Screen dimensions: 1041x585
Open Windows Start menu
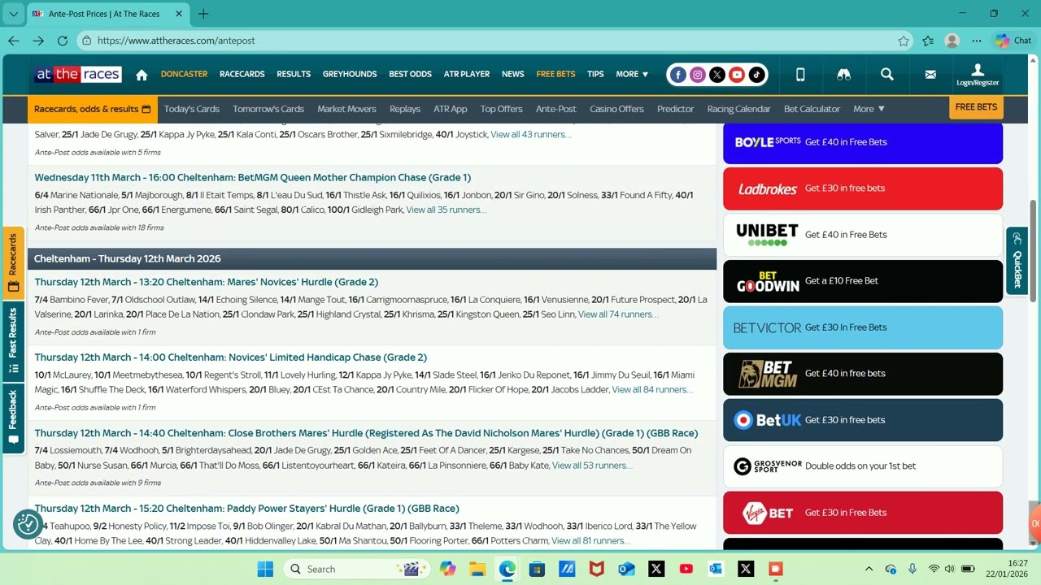[x=265, y=569]
